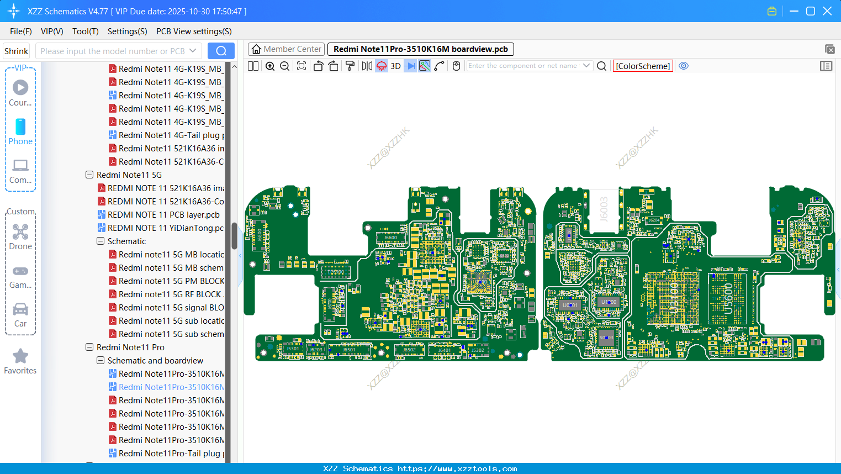
Task: Open the PCB View settings menu
Action: coord(194,31)
